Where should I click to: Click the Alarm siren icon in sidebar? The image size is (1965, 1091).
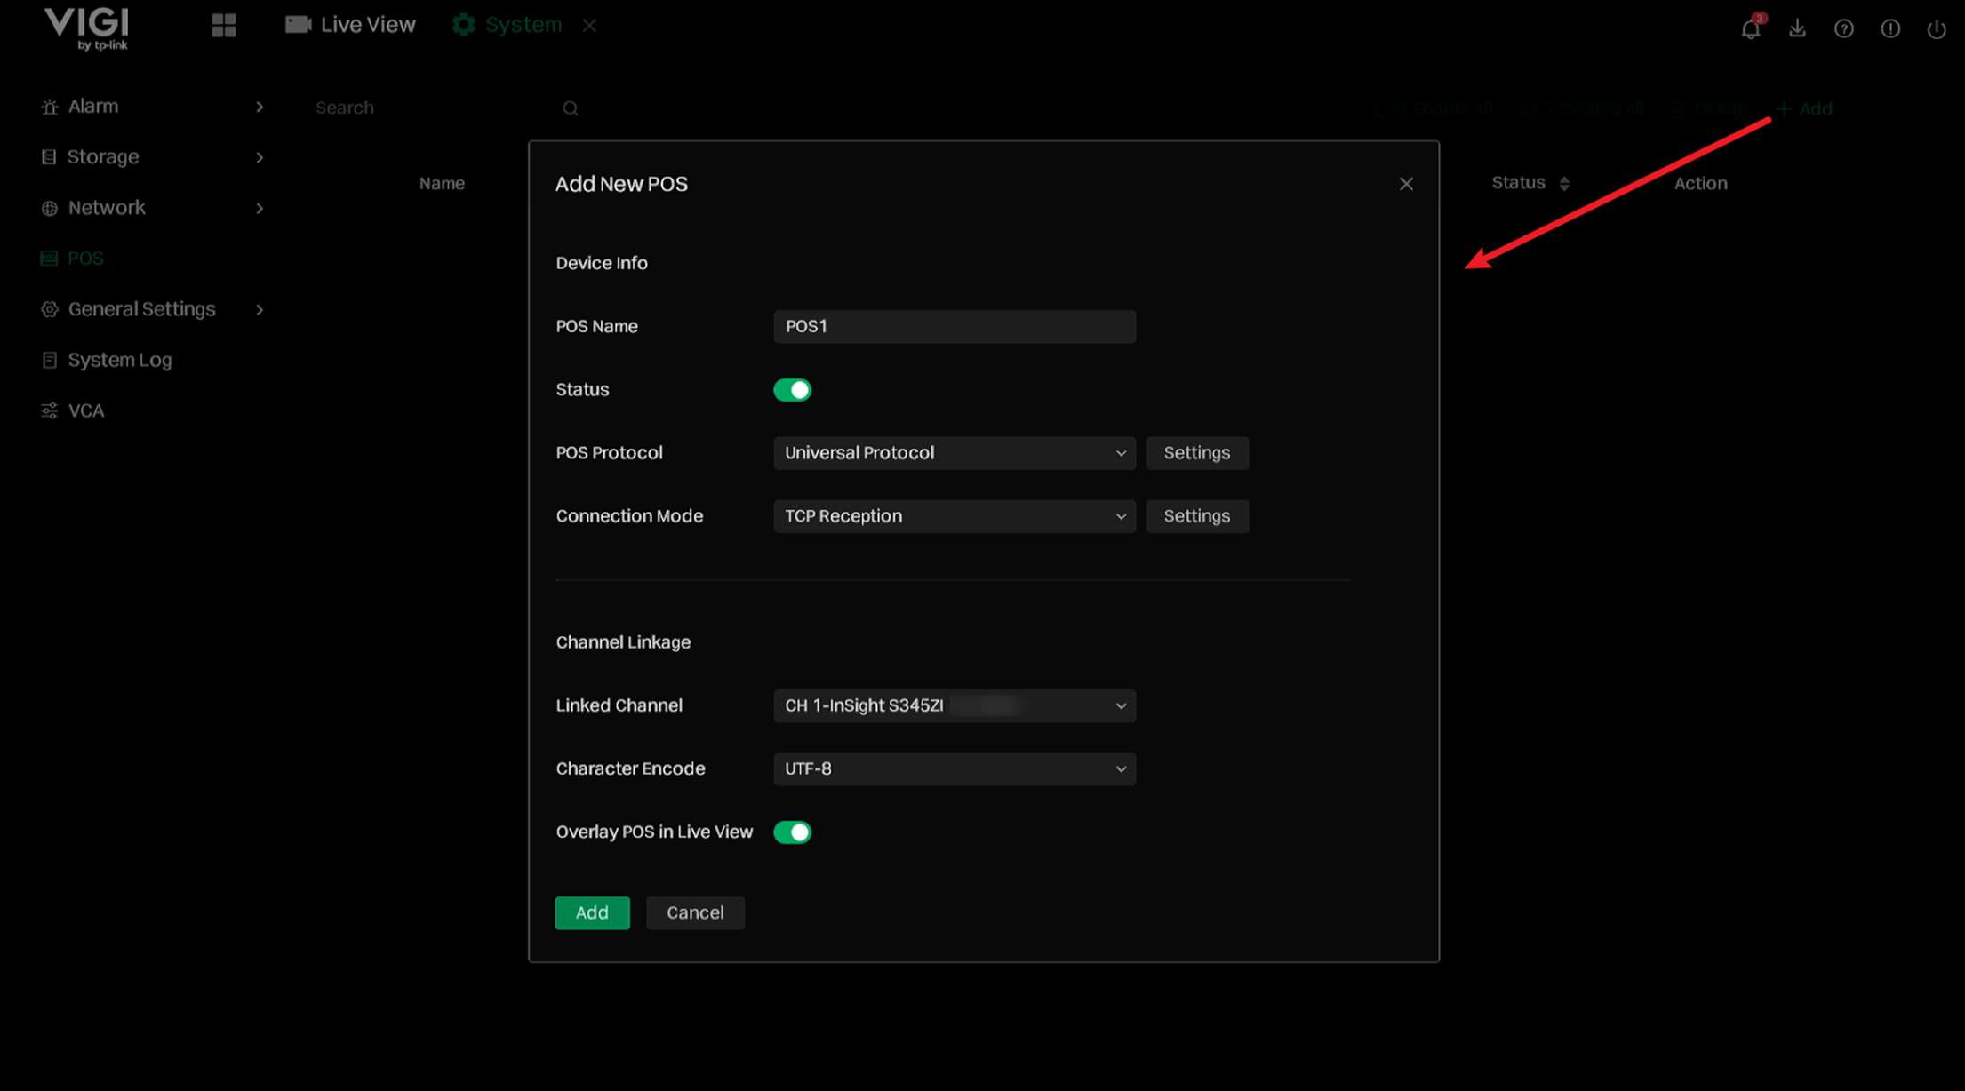click(50, 107)
